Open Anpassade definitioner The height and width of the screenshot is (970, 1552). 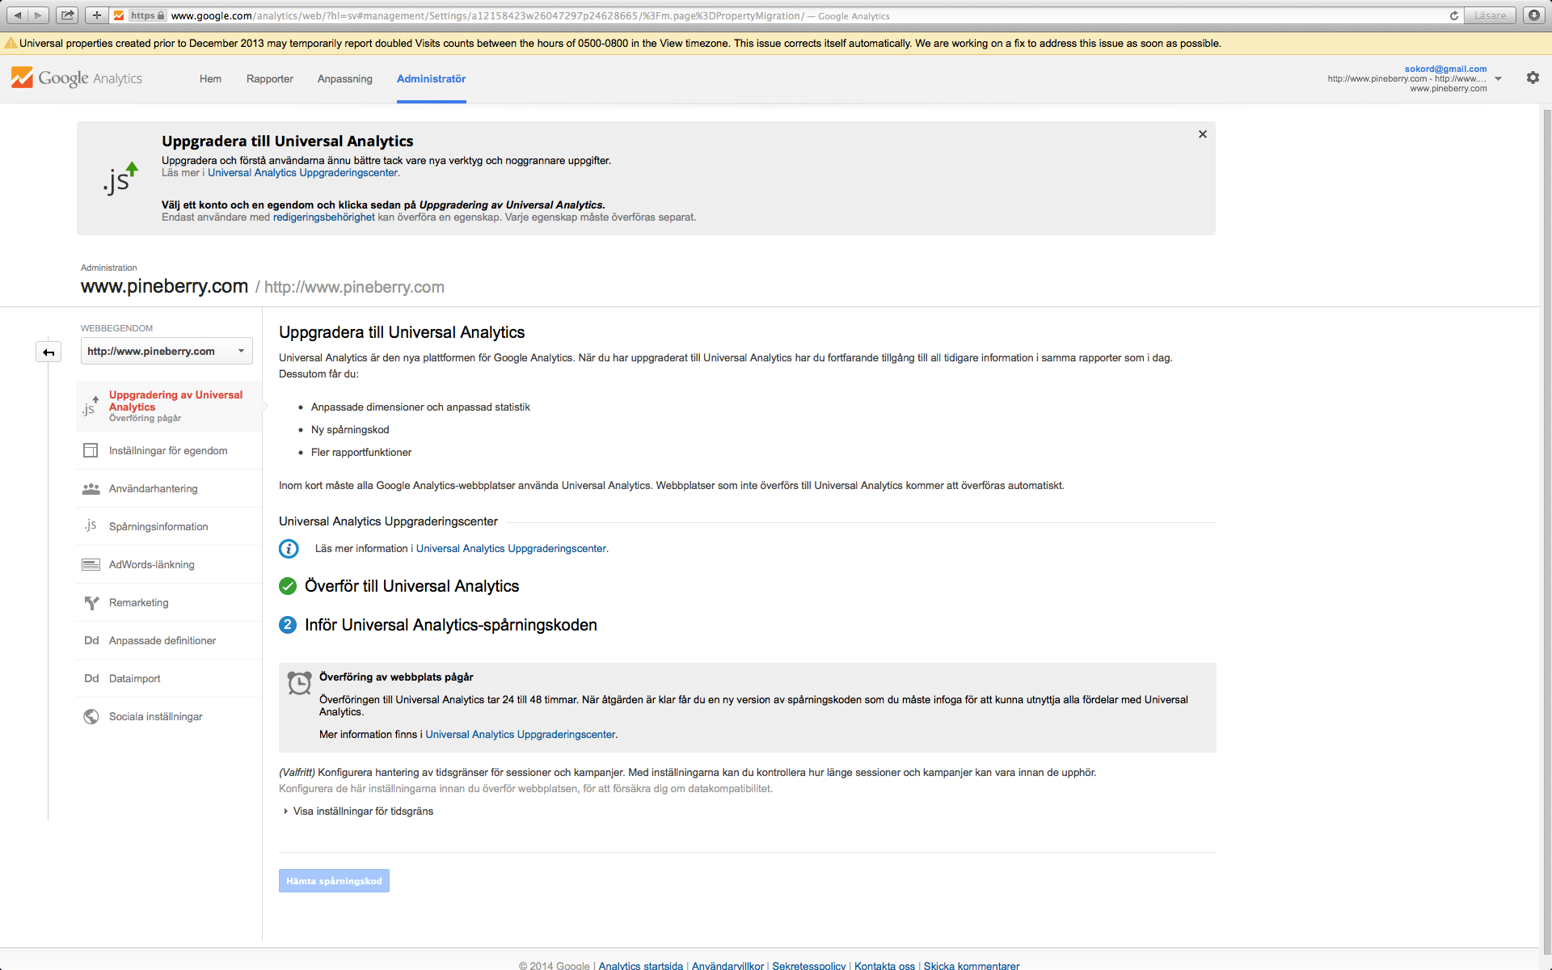[x=170, y=641]
